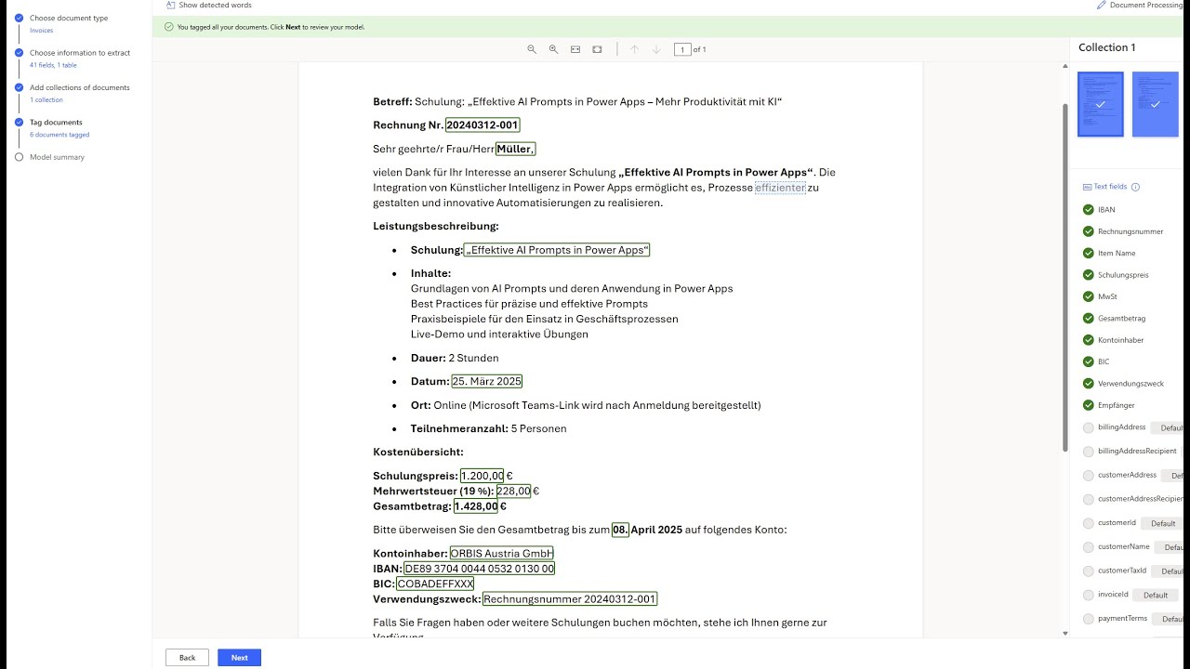Go to Tag documents step
1190x669 pixels.
coord(56,122)
